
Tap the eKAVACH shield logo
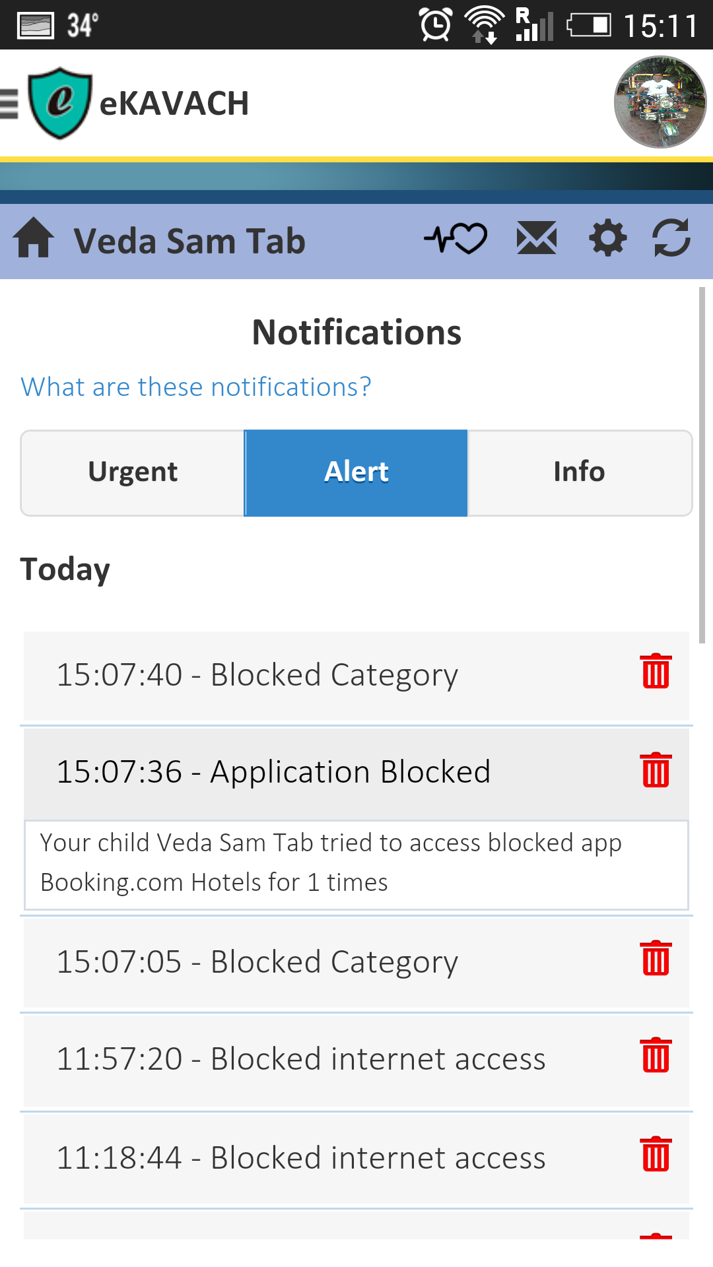[59, 104]
